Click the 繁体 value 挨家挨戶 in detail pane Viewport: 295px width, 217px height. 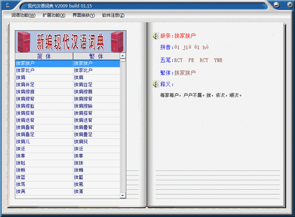(x=185, y=73)
